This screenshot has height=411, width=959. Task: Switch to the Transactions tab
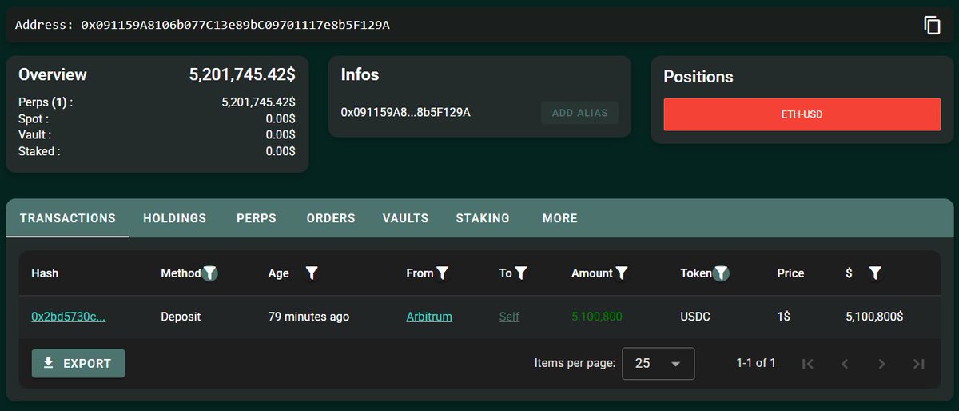[x=68, y=218]
